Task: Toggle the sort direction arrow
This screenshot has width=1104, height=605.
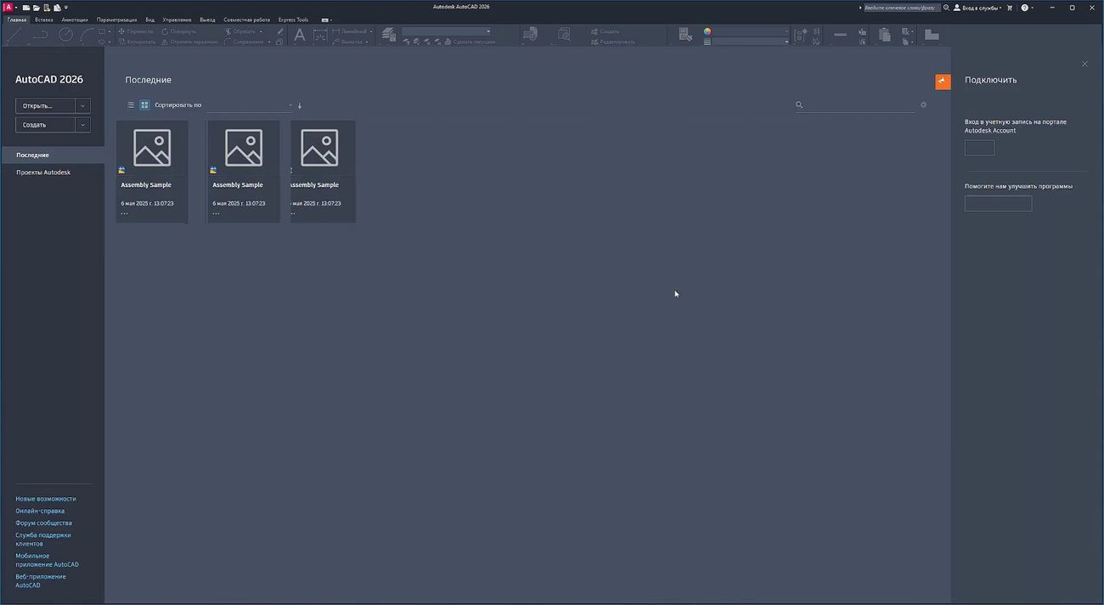Action: 300,105
